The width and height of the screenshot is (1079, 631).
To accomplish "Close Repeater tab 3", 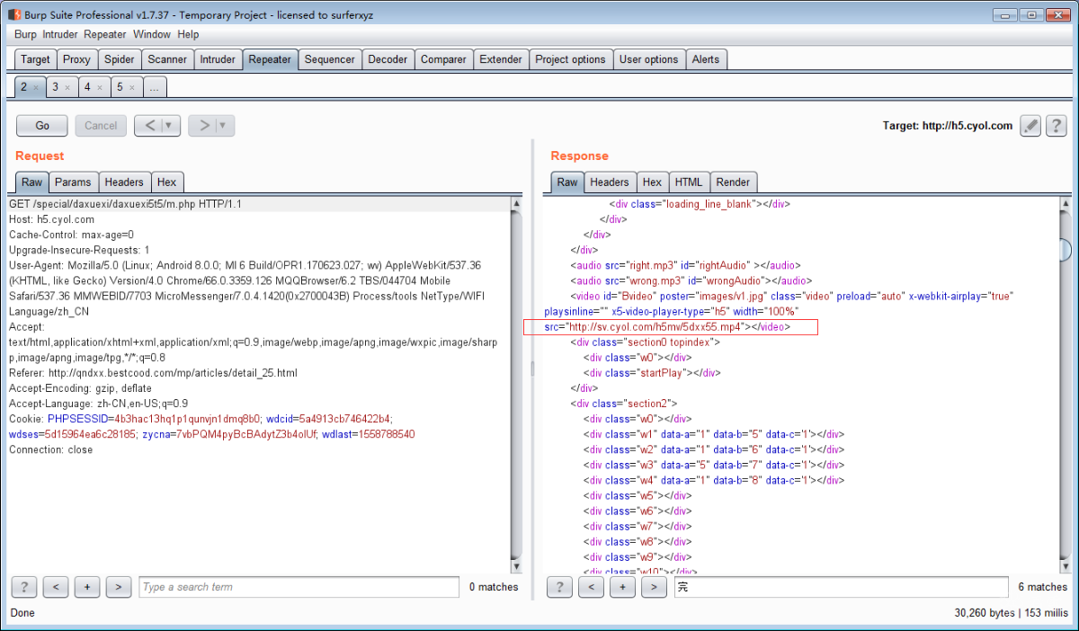I will [x=67, y=88].
